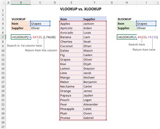
Task: Select the Grayson cell
Action: click(95, 68)
